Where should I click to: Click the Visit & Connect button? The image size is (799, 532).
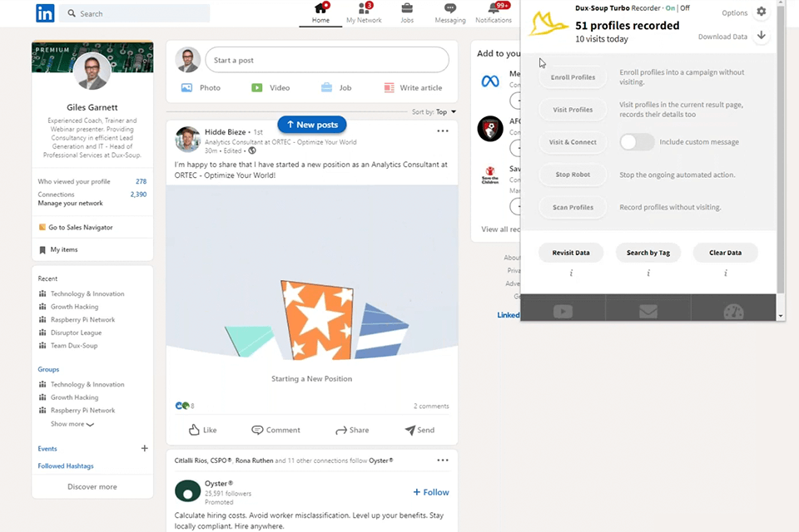(x=573, y=142)
